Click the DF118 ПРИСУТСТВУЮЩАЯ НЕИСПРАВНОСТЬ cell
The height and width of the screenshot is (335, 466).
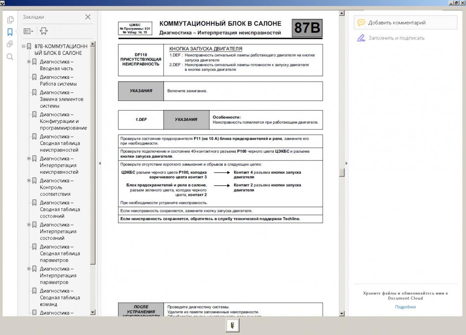coord(141,60)
